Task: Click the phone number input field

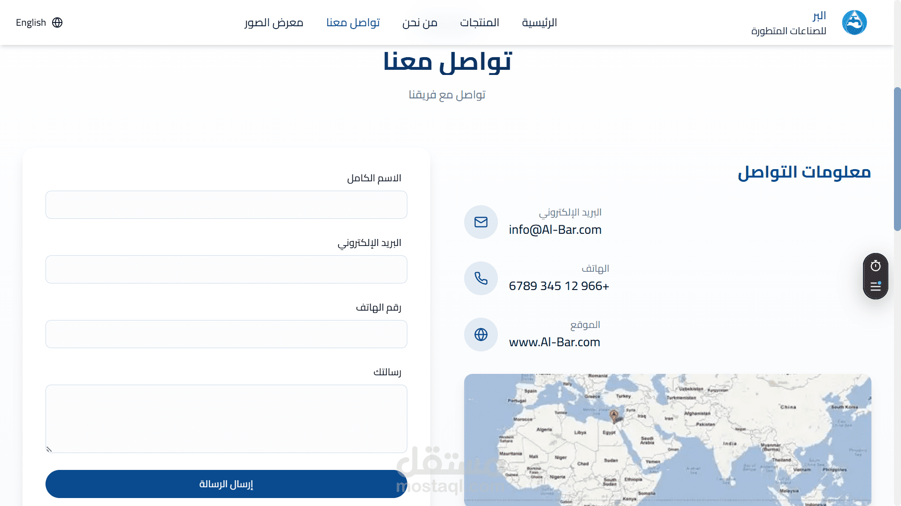Action: point(226,334)
